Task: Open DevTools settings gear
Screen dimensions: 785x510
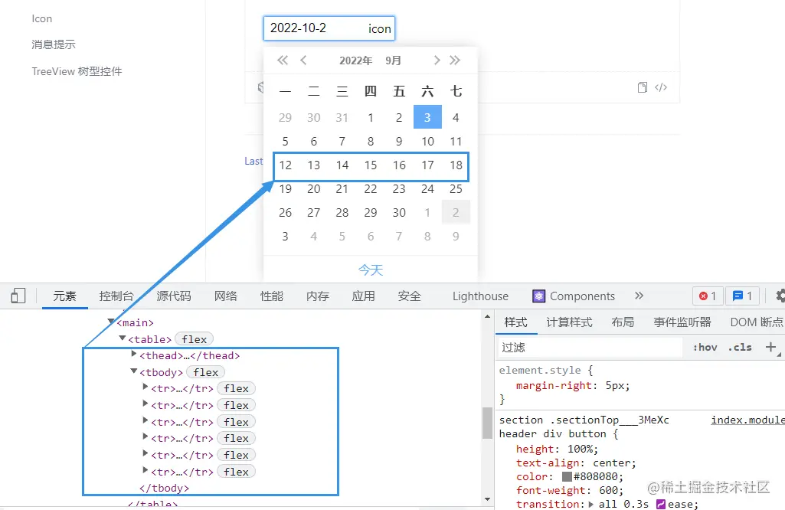Action: click(780, 296)
